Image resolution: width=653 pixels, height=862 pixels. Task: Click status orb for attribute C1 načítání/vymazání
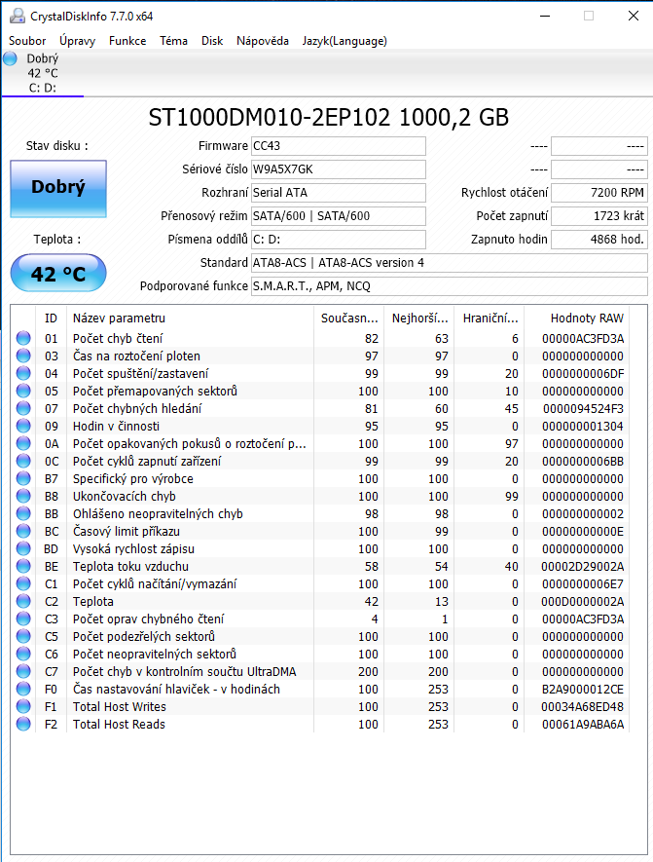(23, 583)
